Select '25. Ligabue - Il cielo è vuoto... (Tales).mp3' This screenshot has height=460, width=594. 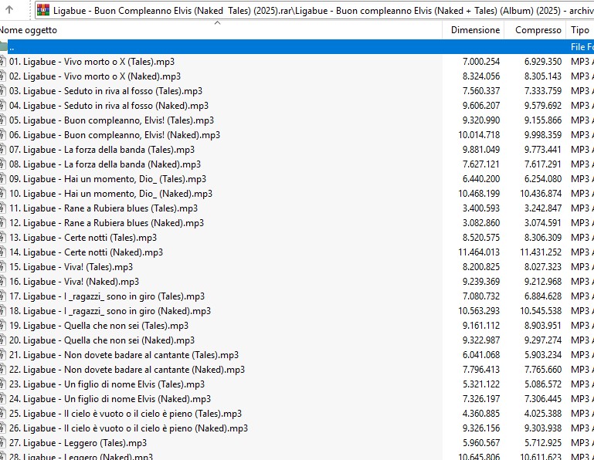(125, 414)
